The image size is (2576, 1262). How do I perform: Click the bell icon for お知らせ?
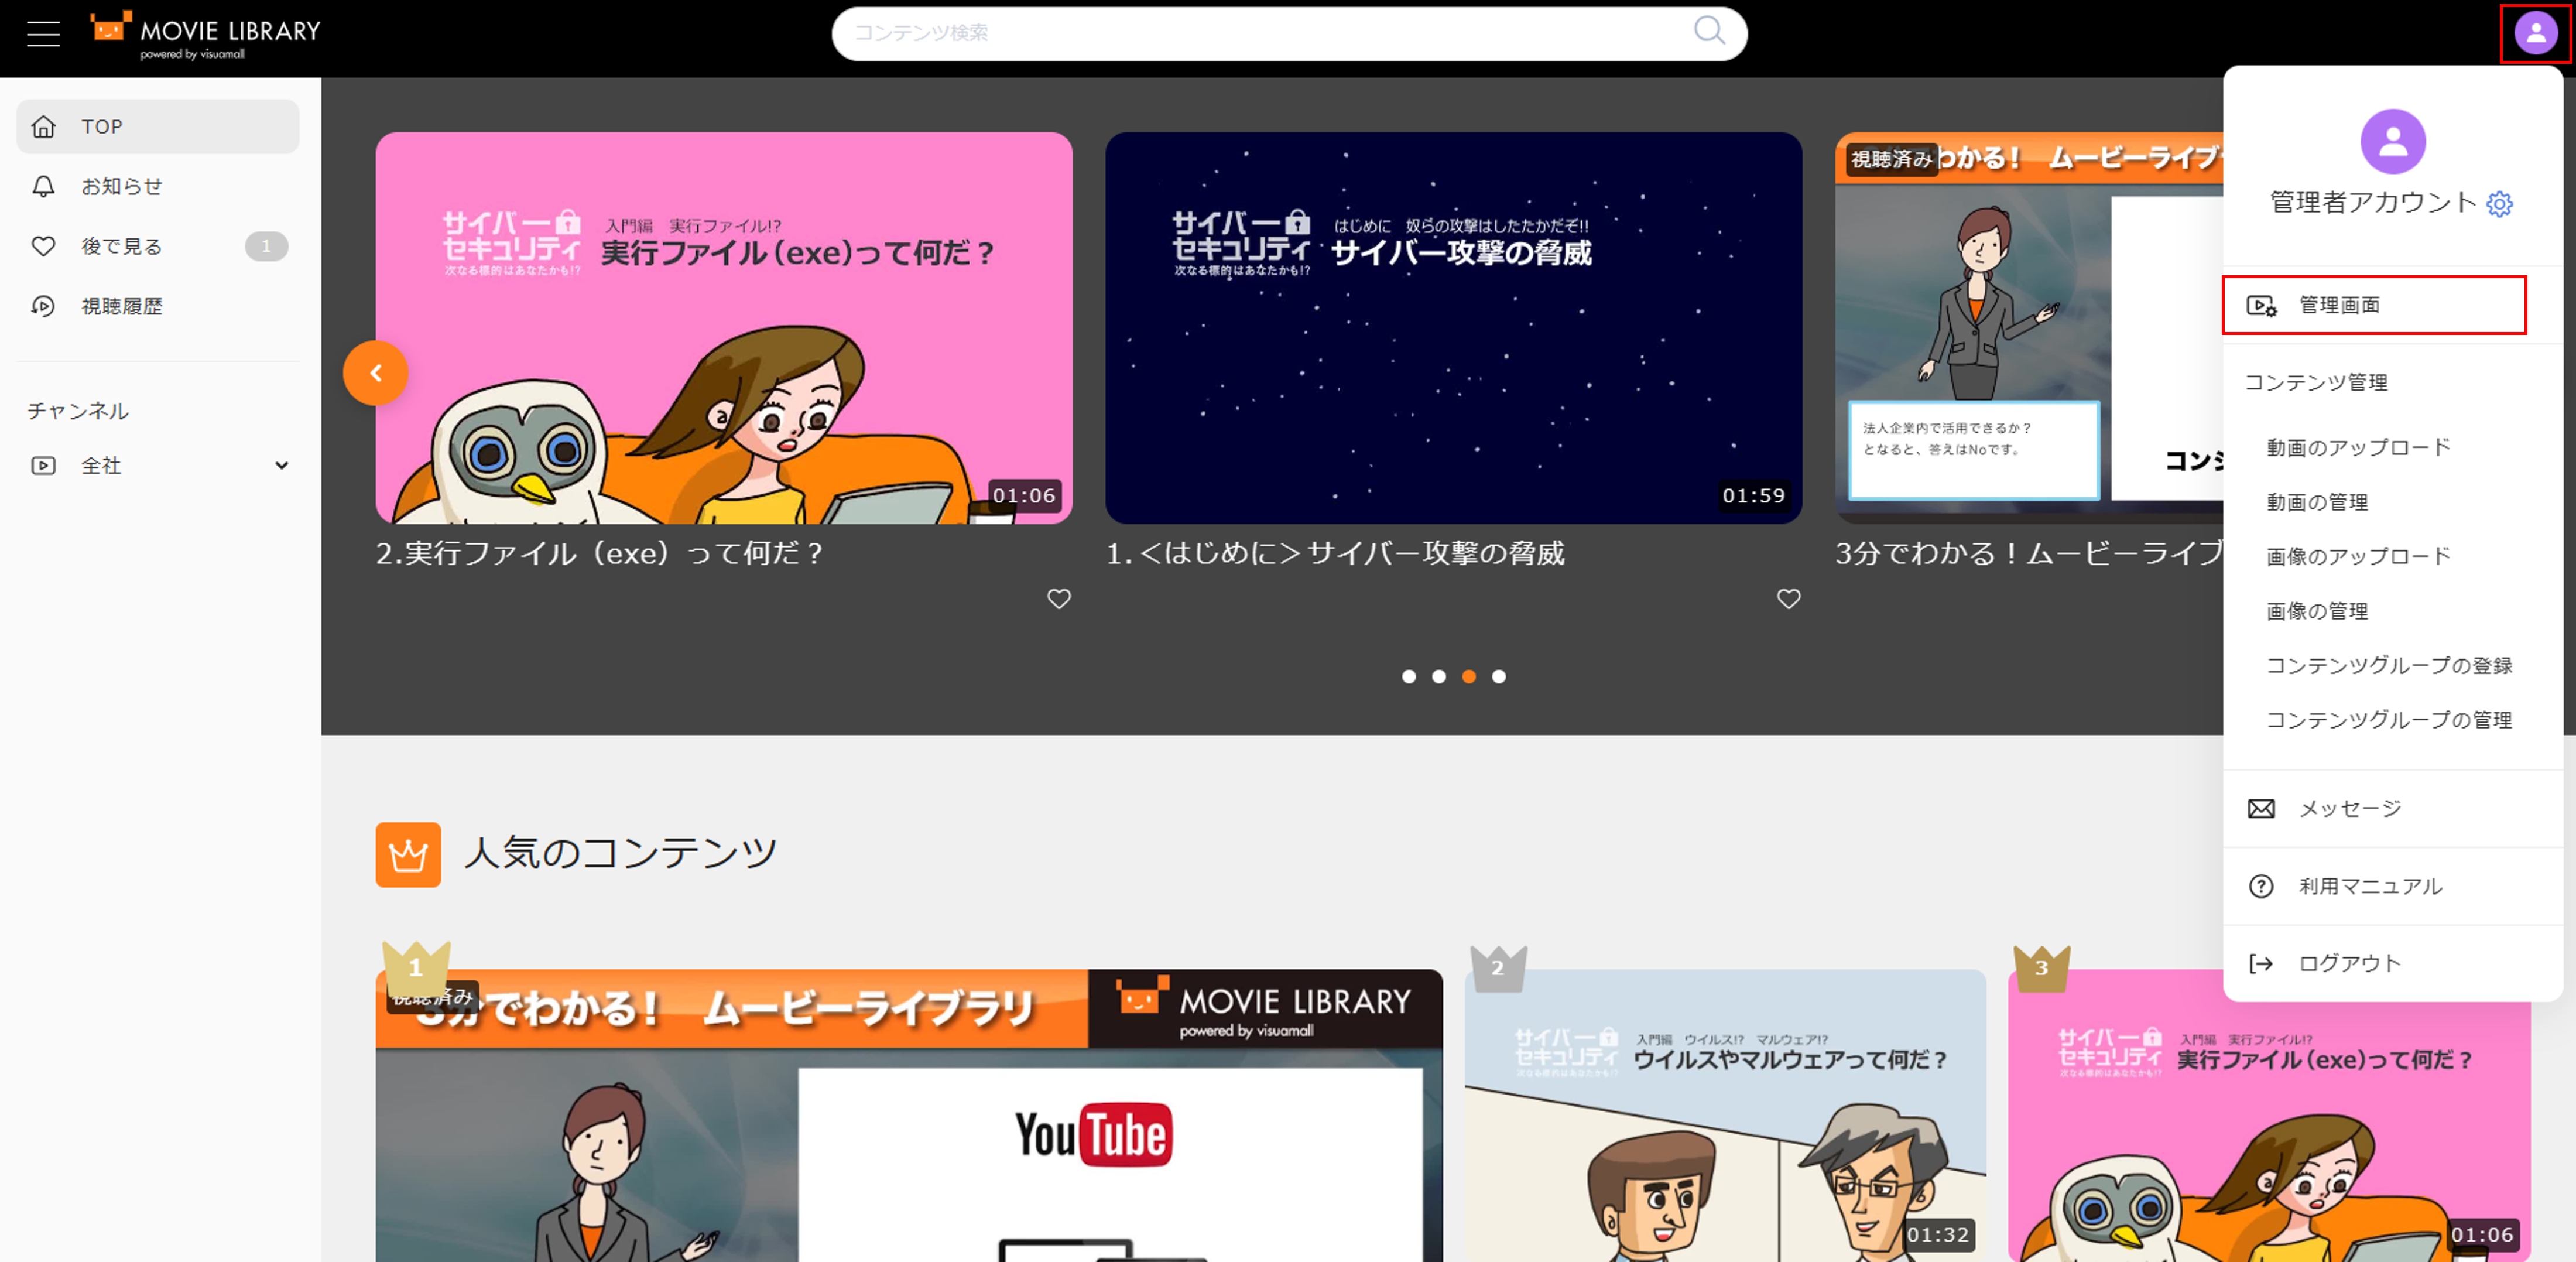tap(43, 186)
